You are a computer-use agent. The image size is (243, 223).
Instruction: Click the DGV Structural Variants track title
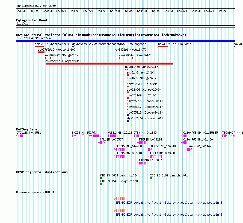[x=101, y=35]
